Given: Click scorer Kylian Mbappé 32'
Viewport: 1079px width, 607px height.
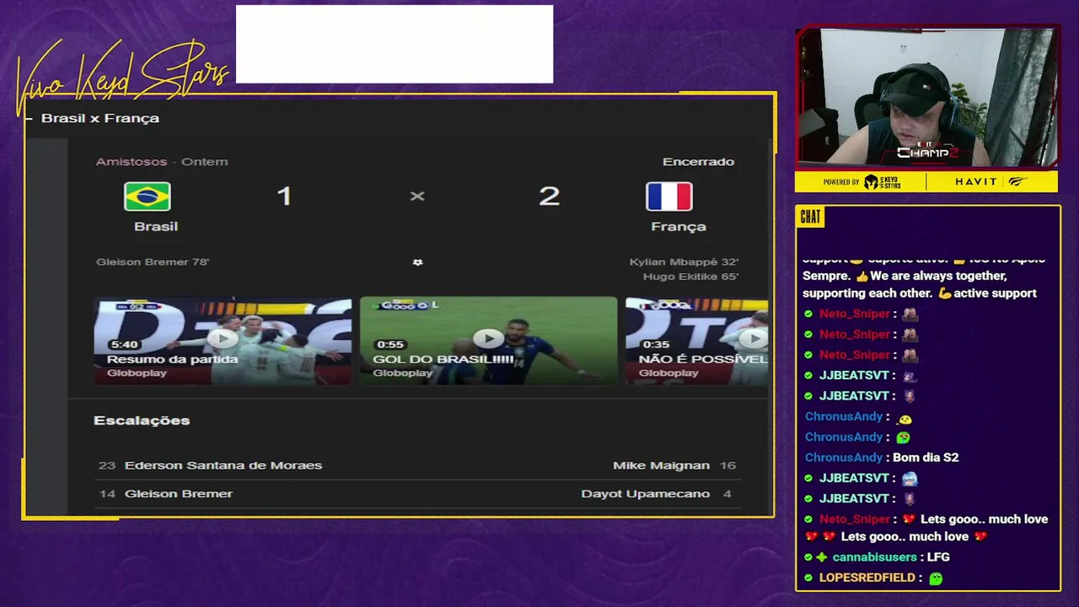Looking at the screenshot, I should point(684,262).
